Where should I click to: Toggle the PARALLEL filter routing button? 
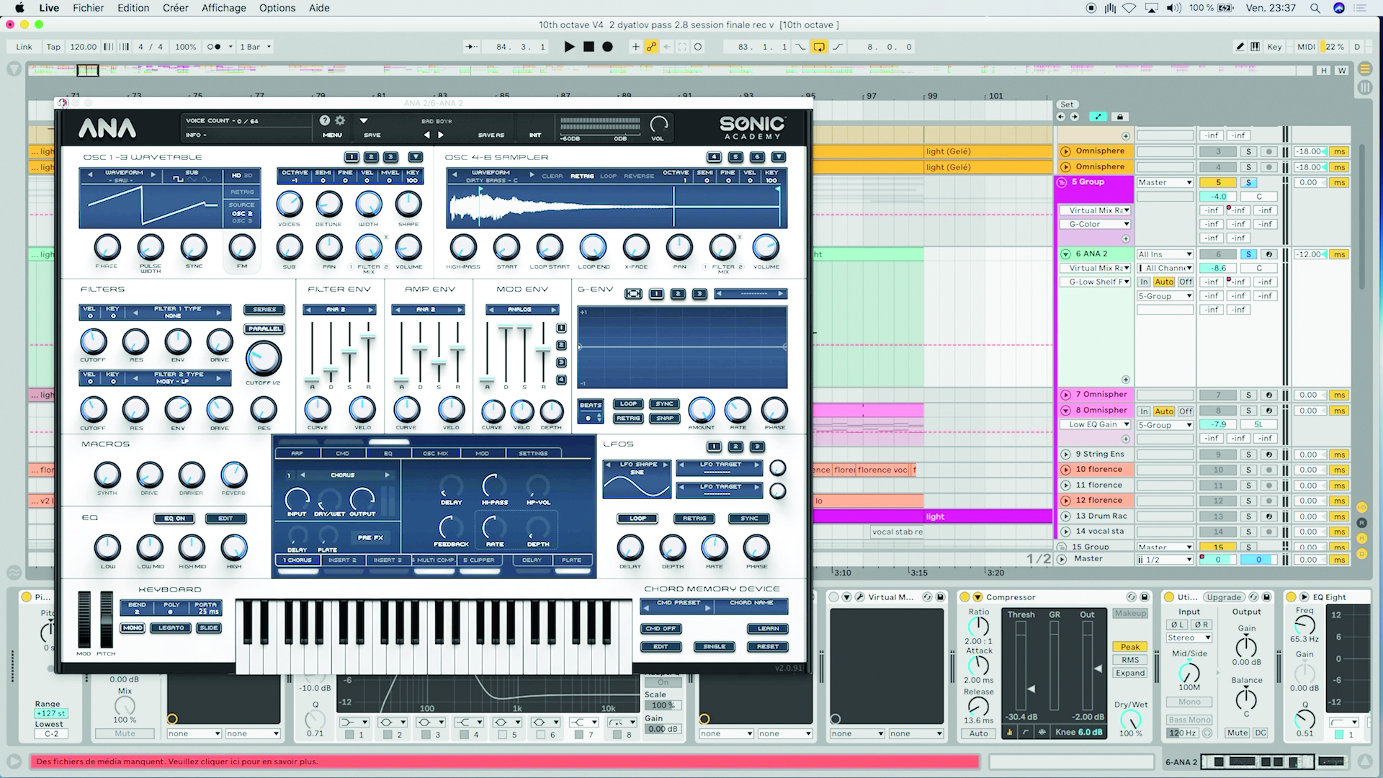pyautogui.click(x=264, y=328)
